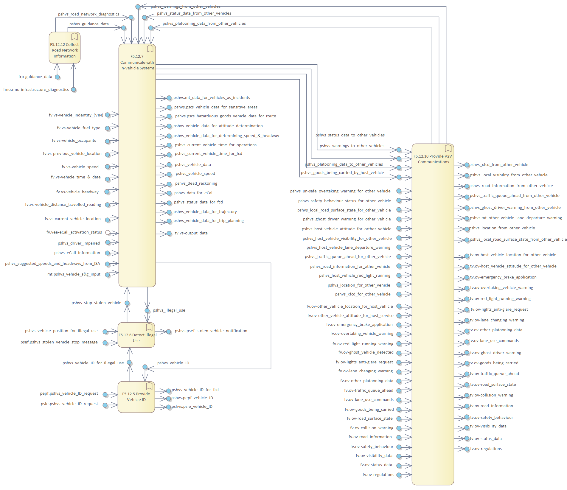Click the fmo.rmo-infrastructure_diagnostics label
The image size is (567, 490).
36,90
